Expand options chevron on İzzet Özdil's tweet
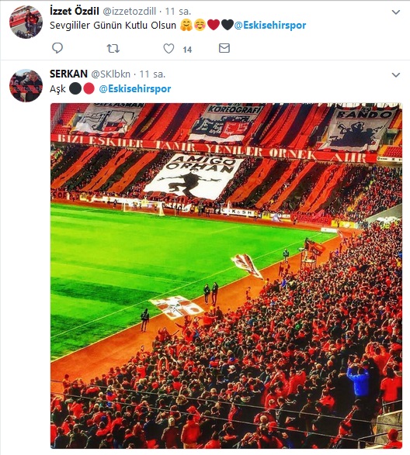The image size is (410, 455). tap(396, 12)
